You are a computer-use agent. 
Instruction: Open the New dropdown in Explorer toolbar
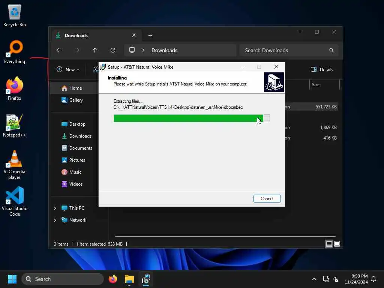68,69
